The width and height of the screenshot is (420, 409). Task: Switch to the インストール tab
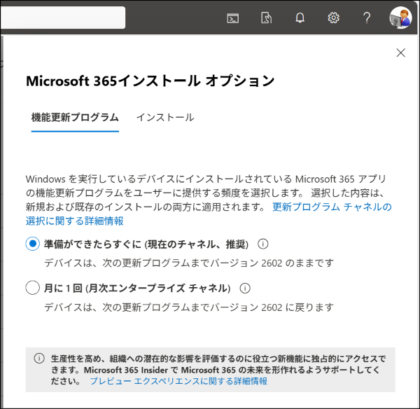pyautogui.click(x=164, y=118)
